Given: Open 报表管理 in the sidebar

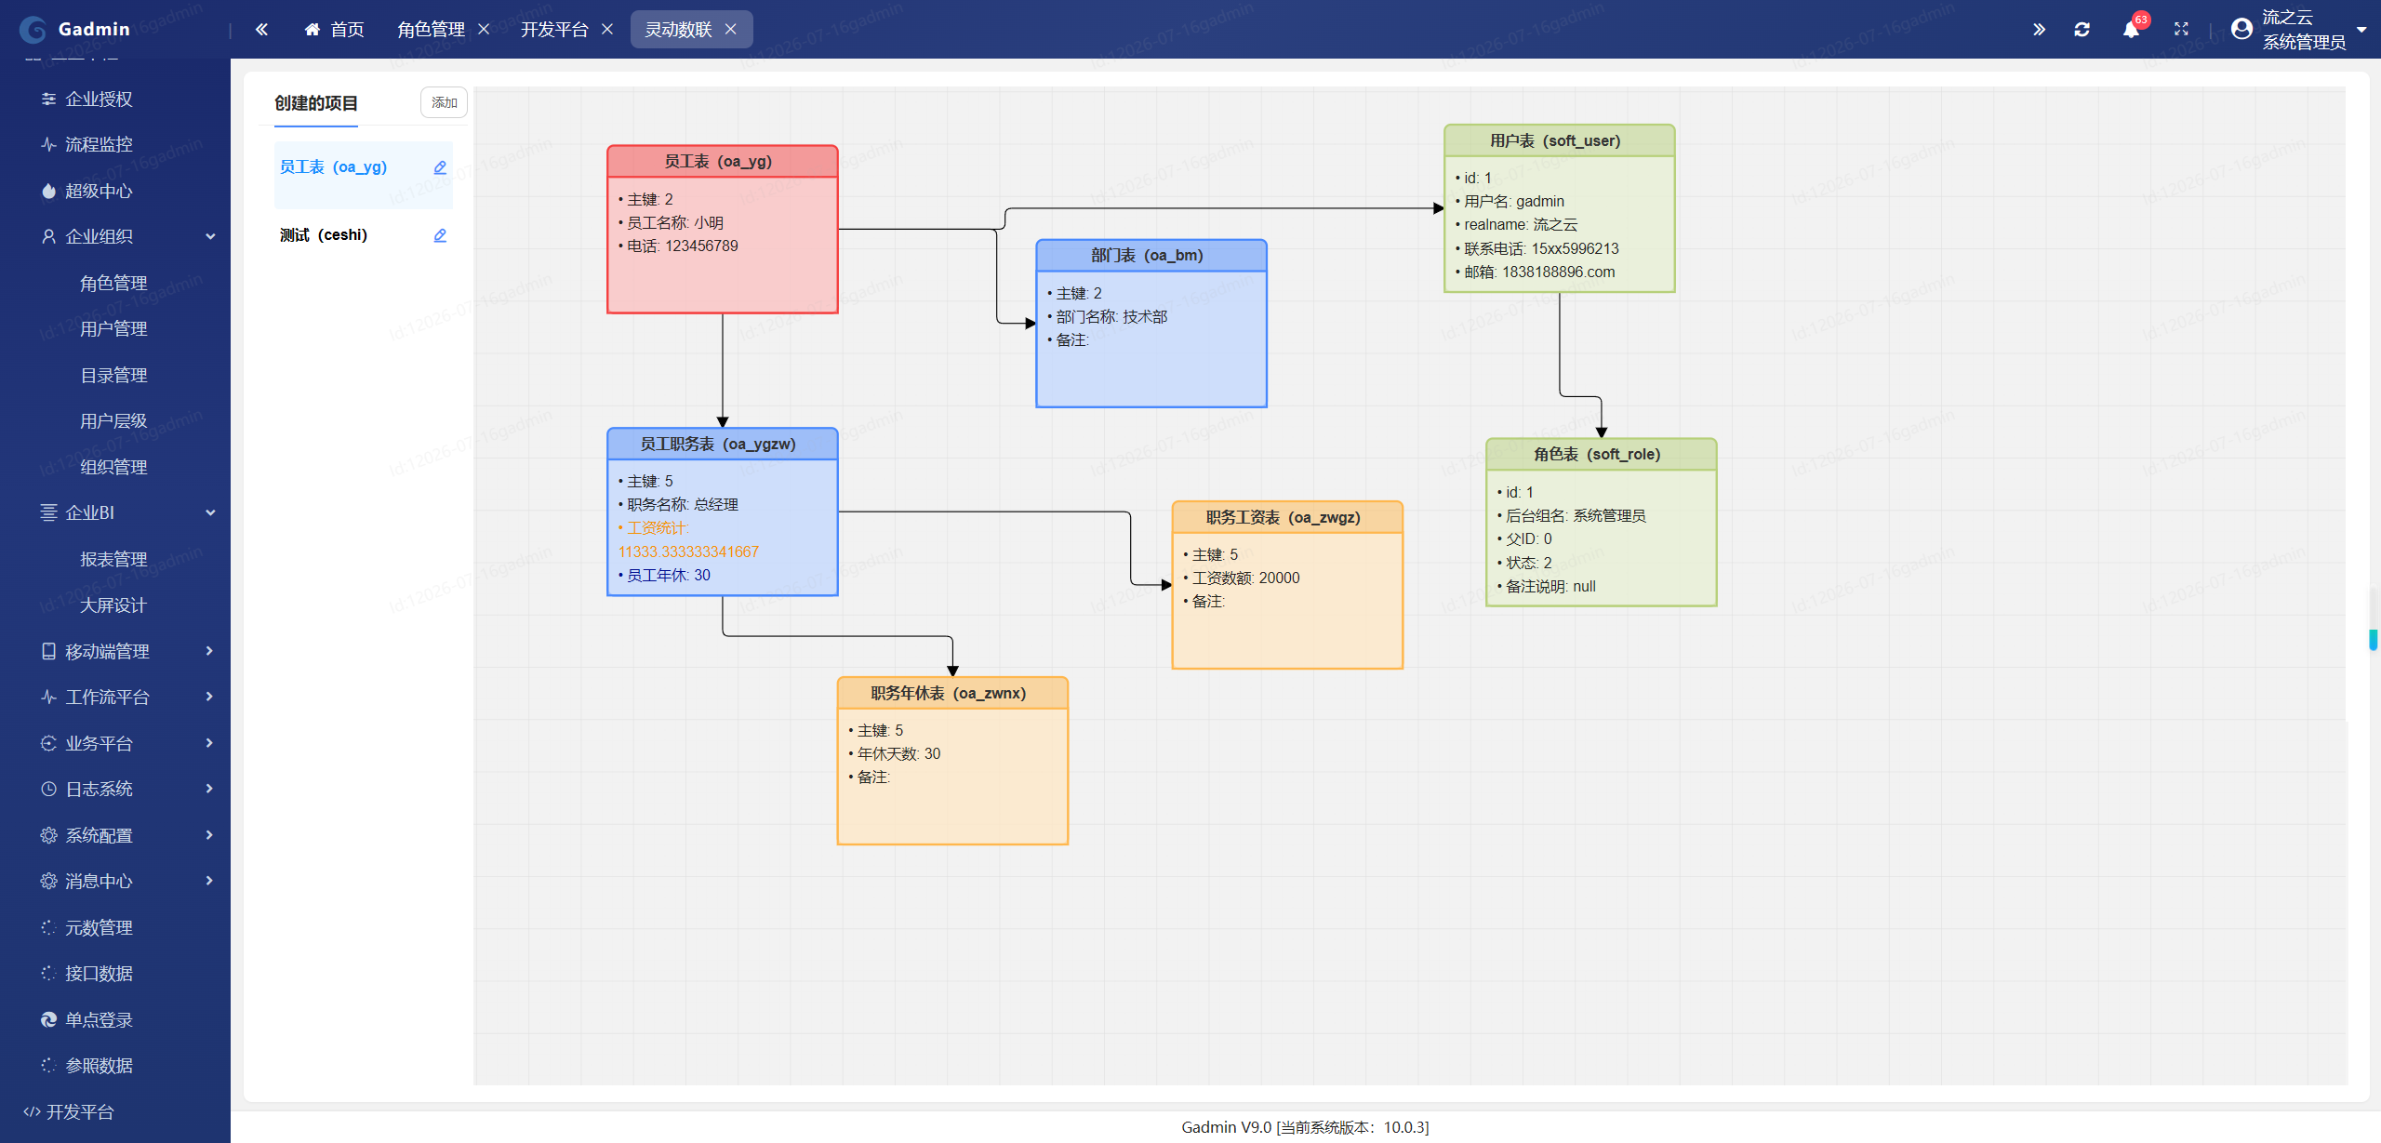Looking at the screenshot, I should coord(113,559).
